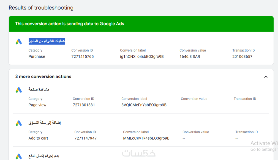Screen dimensions: 278x160
Task: Click Google Ads icon beside highlighted Arabic title
Action: pyautogui.click(x=18, y=42)
